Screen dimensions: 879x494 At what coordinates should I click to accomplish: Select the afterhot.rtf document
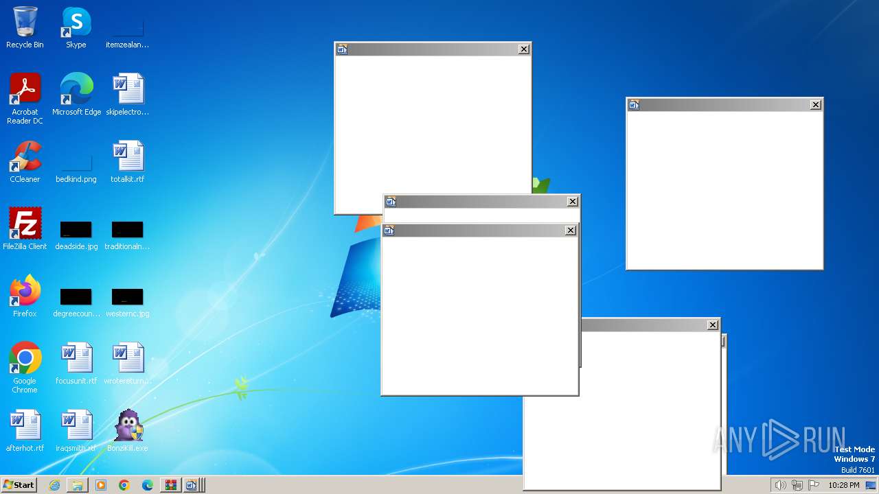click(x=25, y=430)
